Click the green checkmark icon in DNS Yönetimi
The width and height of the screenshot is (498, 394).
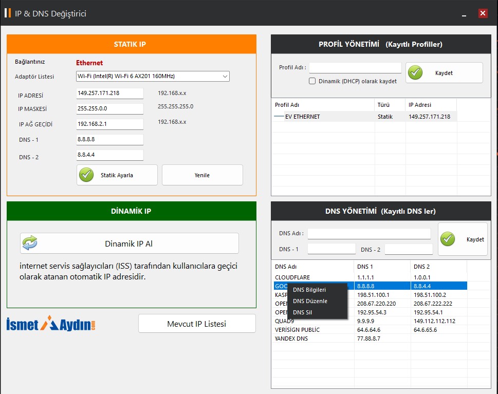[x=448, y=239]
